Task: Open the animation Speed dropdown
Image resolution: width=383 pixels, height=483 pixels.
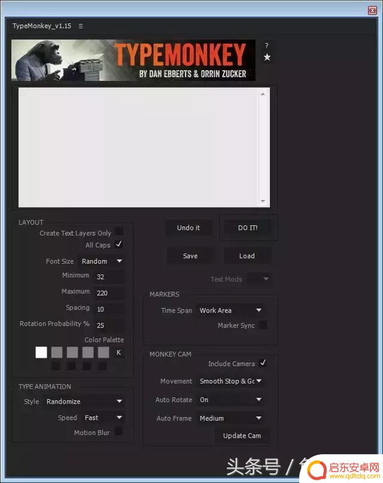Action: [104, 418]
